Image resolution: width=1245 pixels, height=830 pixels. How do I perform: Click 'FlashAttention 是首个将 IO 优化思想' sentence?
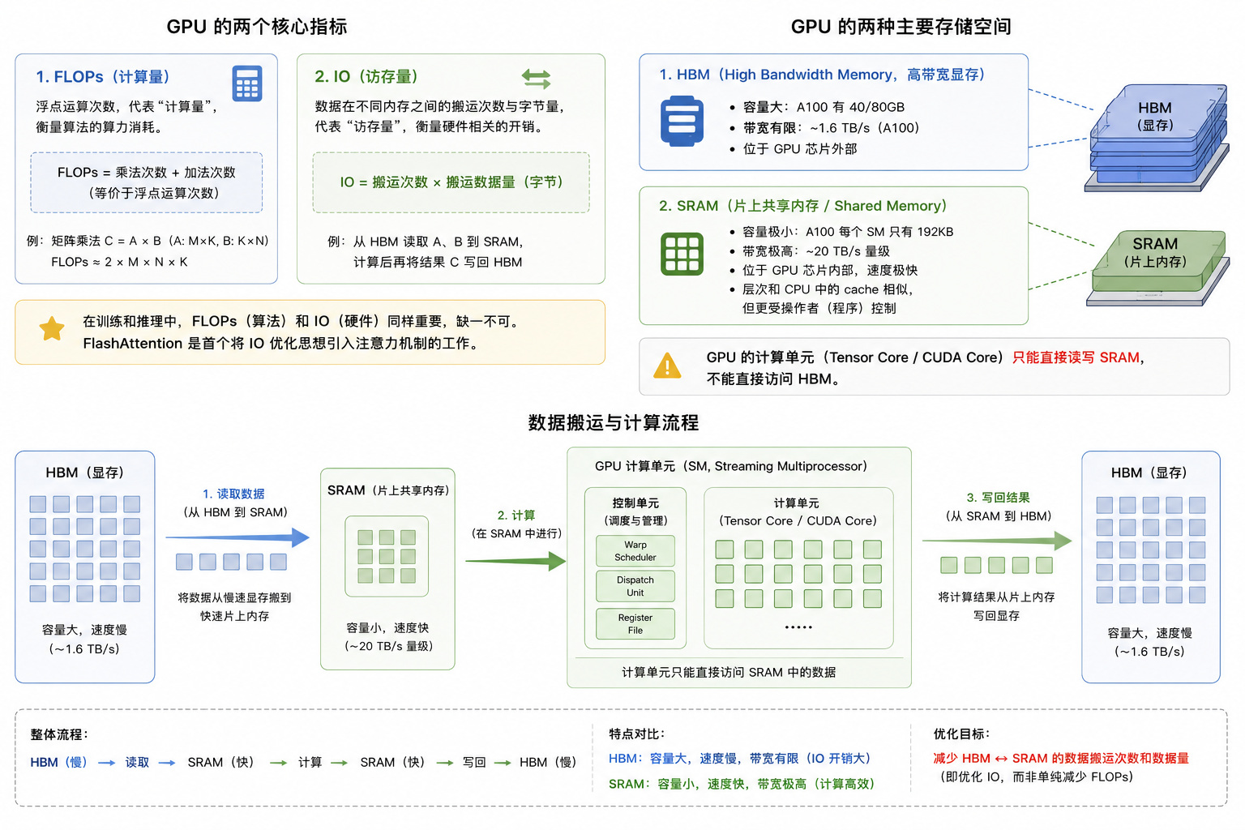pyautogui.click(x=280, y=344)
